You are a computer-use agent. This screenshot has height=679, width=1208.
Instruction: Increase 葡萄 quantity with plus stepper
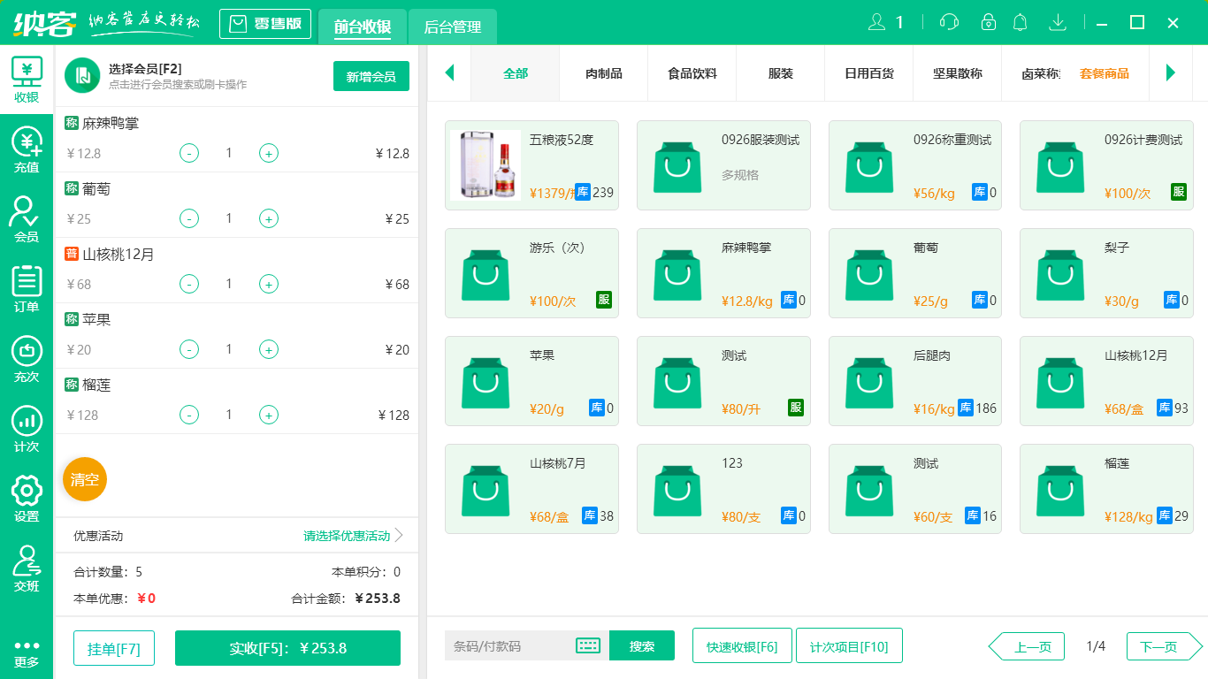click(x=269, y=218)
